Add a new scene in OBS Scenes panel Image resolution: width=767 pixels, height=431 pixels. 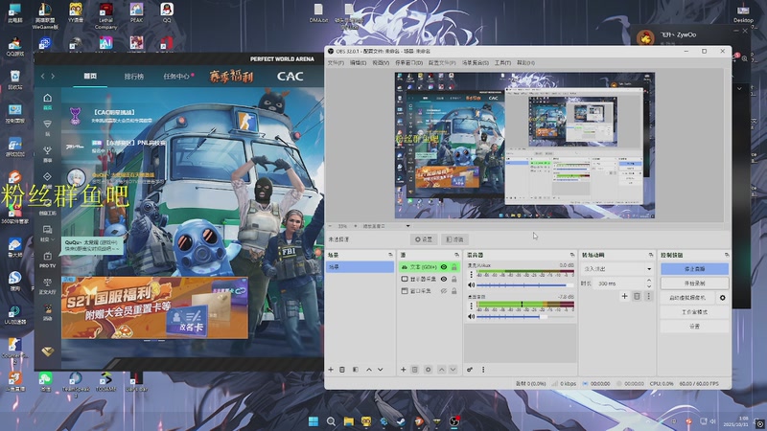(x=331, y=370)
